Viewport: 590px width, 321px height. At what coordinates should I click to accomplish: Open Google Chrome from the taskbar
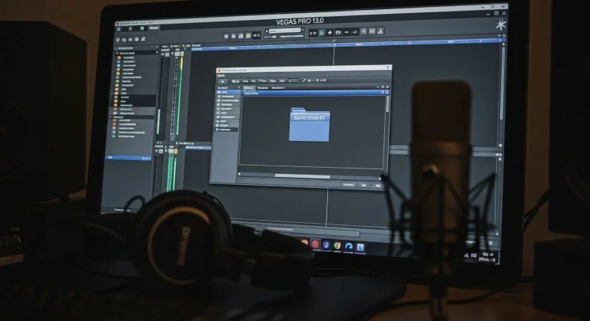tap(337, 246)
